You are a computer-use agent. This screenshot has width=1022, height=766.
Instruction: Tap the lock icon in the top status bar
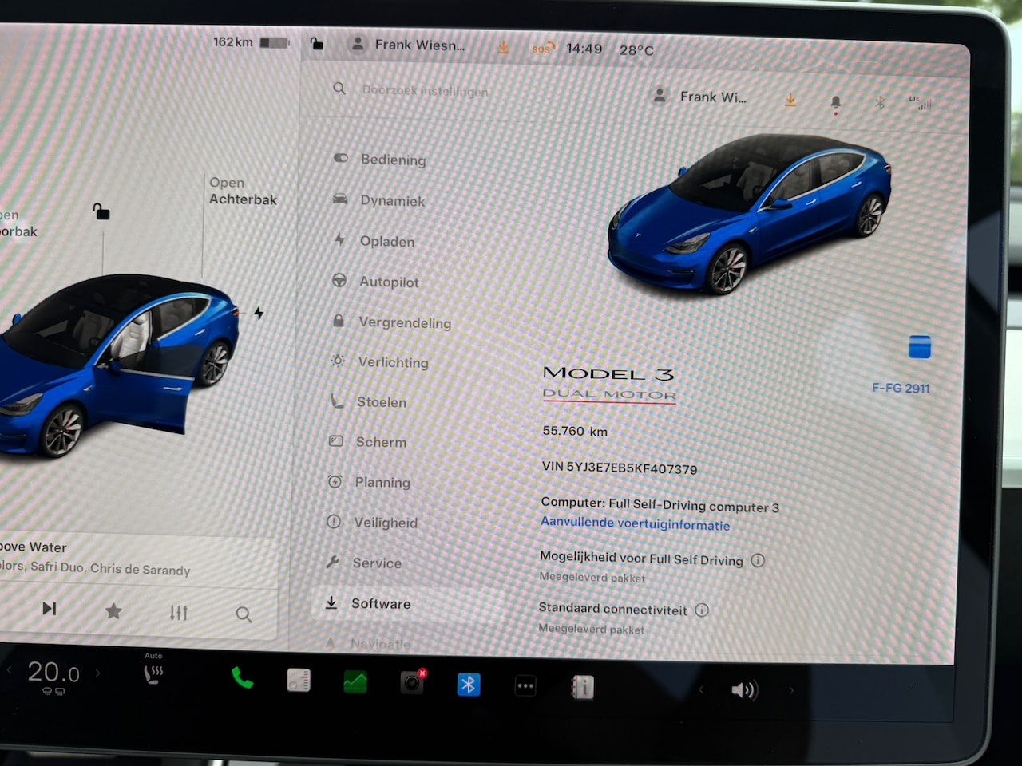pyautogui.click(x=317, y=43)
